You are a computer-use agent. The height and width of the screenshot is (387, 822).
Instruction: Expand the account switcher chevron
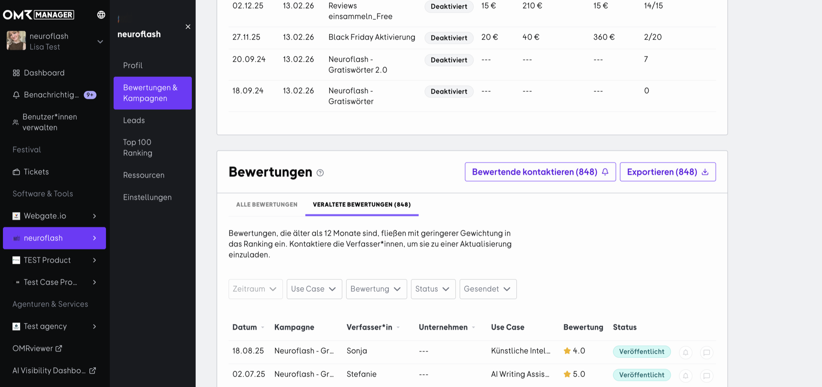pos(100,41)
